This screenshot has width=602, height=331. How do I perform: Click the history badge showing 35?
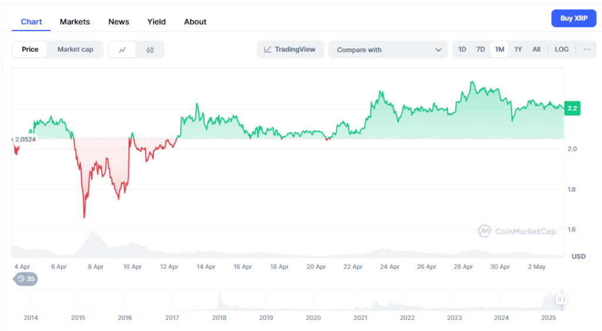click(x=26, y=279)
